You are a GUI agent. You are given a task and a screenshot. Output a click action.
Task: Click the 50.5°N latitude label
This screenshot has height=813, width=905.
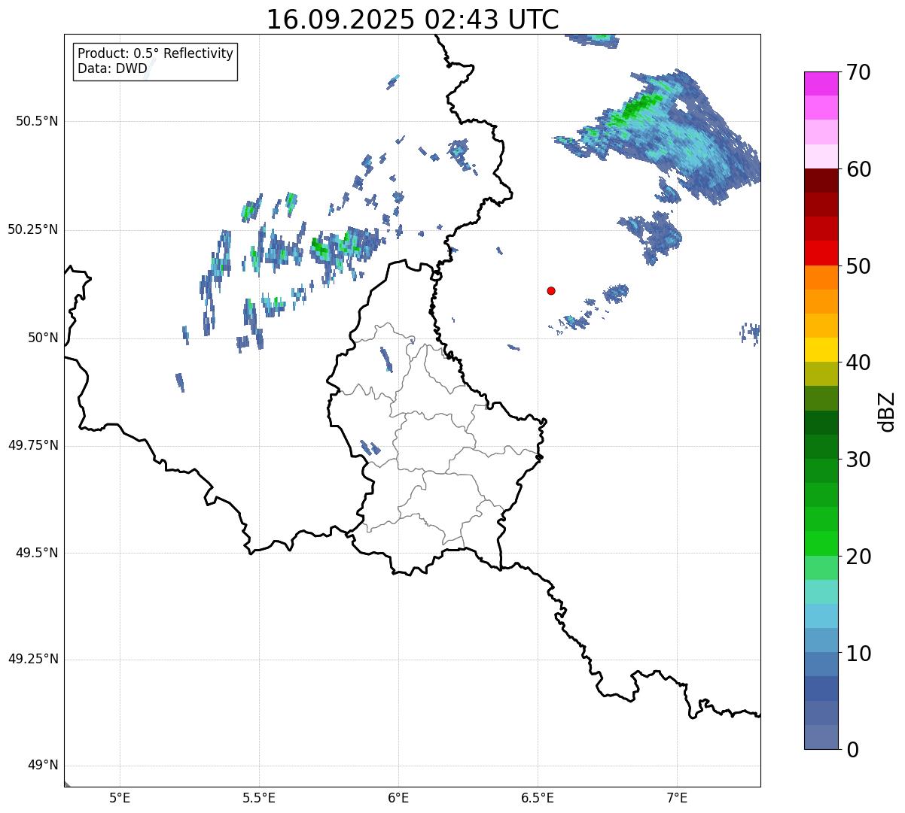pos(37,121)
